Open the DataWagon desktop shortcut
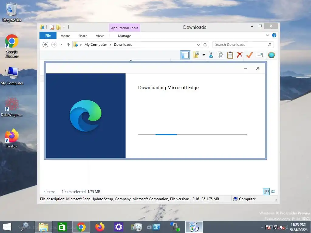The width and height of the screenshot is (311, 233). click(x=12, y=107)
